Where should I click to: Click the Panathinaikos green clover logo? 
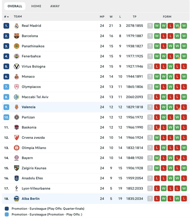coord(16,46)
